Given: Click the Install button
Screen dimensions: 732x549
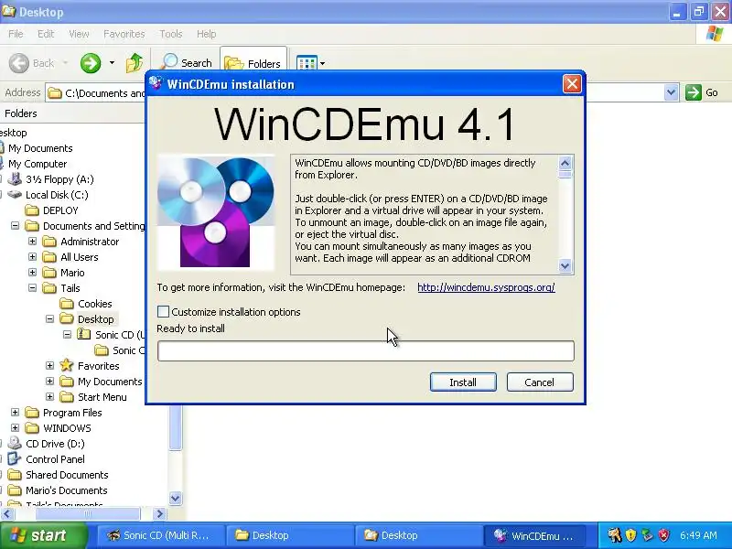Looking at the screenshot, I should tap(463, 382).
